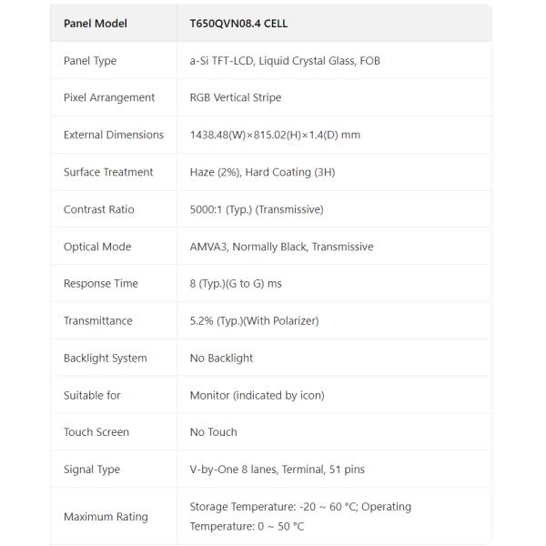Click the 5000:1 contrast ratio value
Image resolution: width=546 pixels, height=546 pixels.
[257, 209]
